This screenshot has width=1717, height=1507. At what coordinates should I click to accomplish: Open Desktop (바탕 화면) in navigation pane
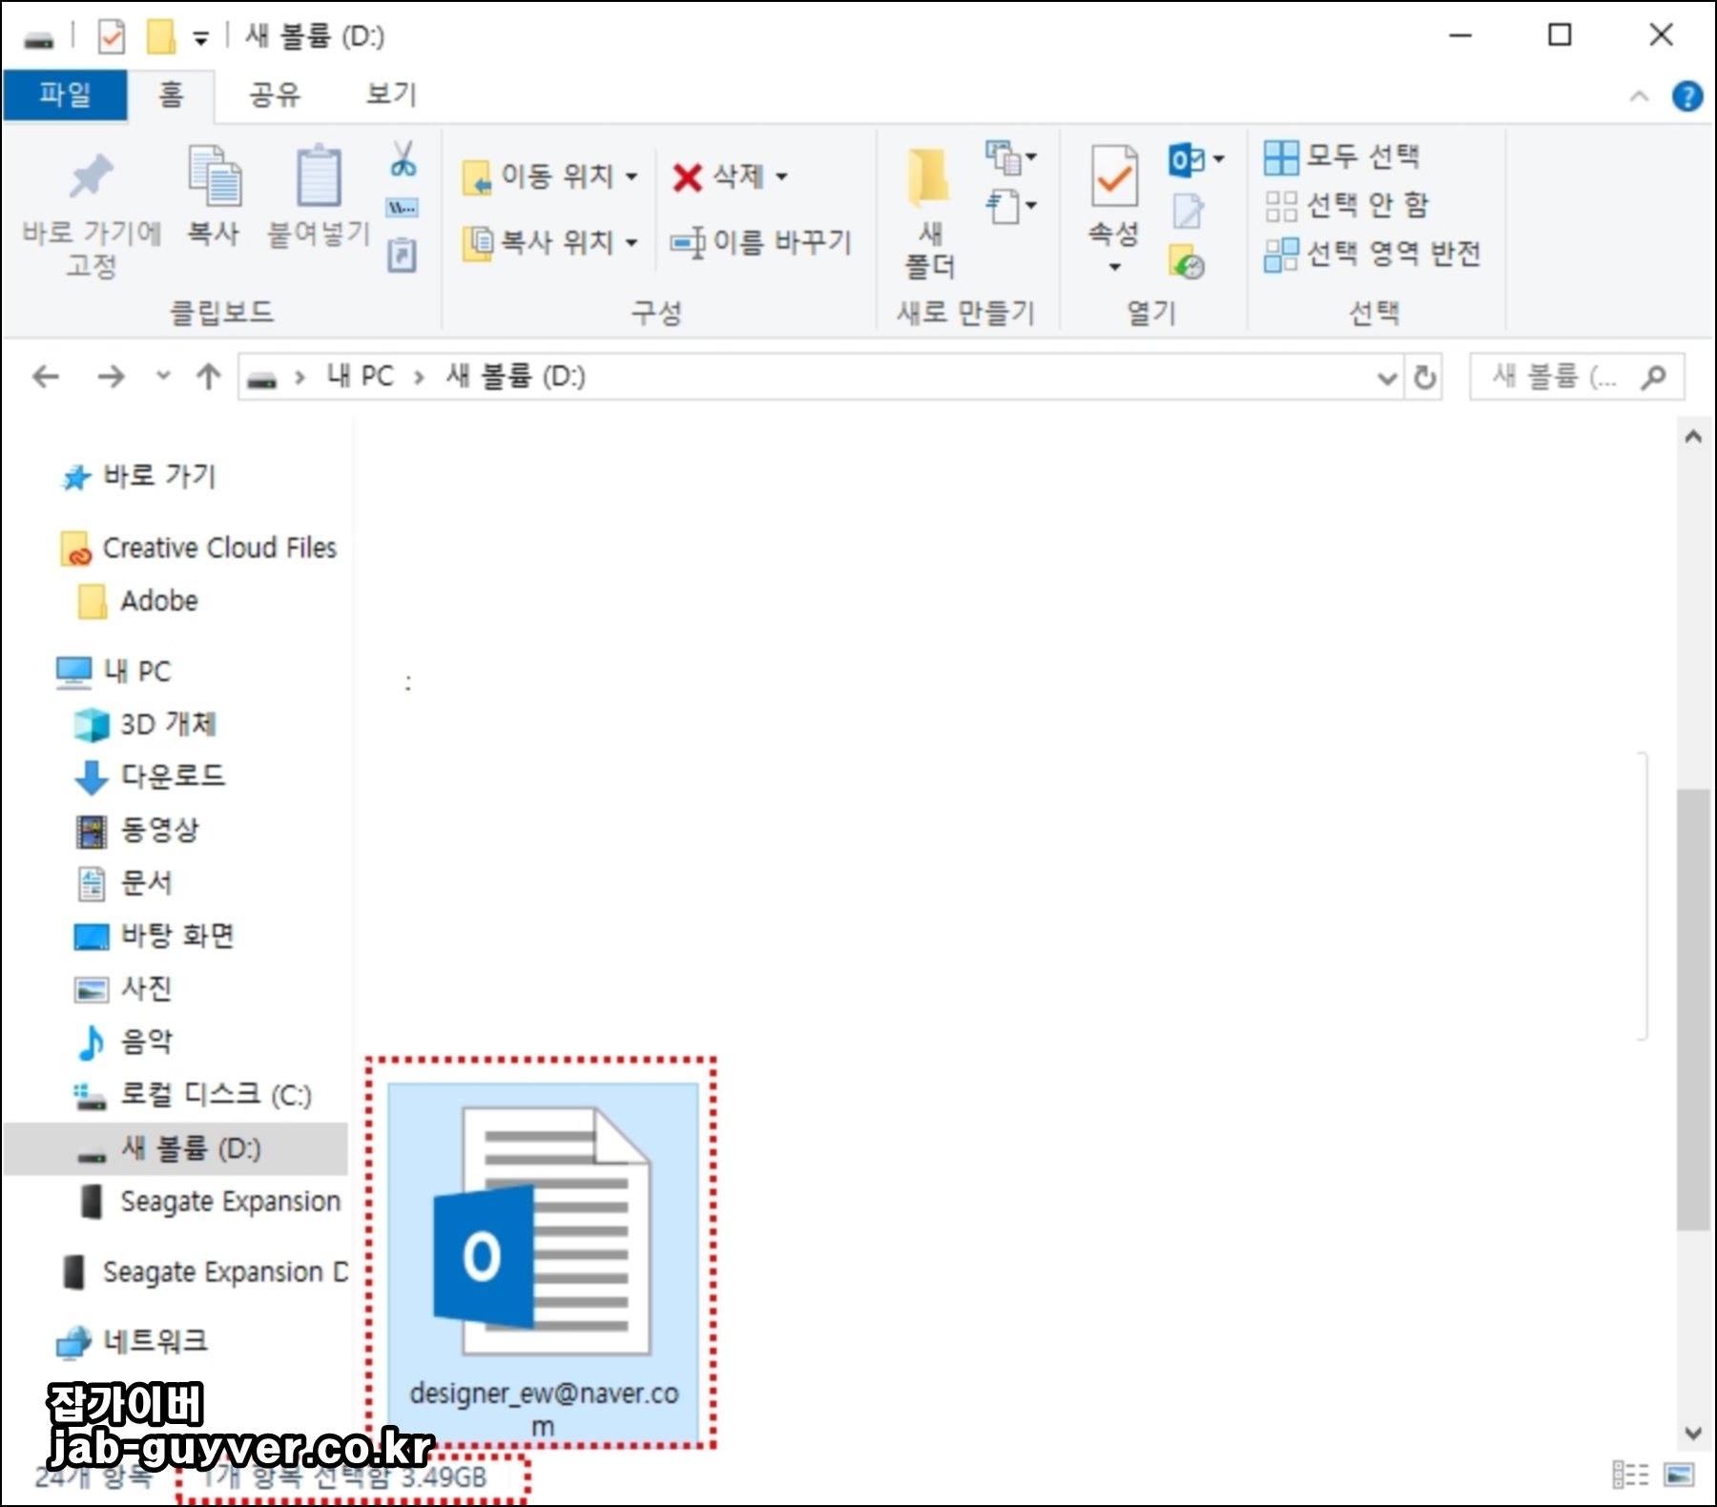tap(155, 937)
